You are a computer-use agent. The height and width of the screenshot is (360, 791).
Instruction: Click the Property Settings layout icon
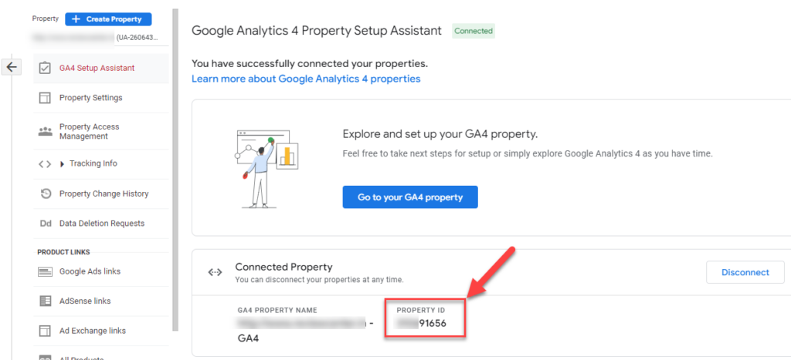(45, 98)
